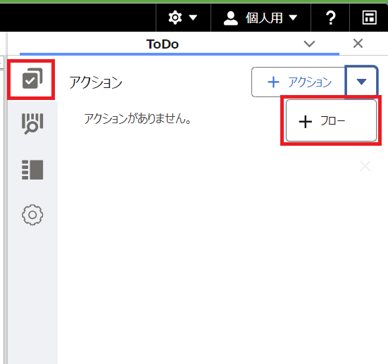
Task: Click the user silhouette icon
Action: (x=231, y=18)
